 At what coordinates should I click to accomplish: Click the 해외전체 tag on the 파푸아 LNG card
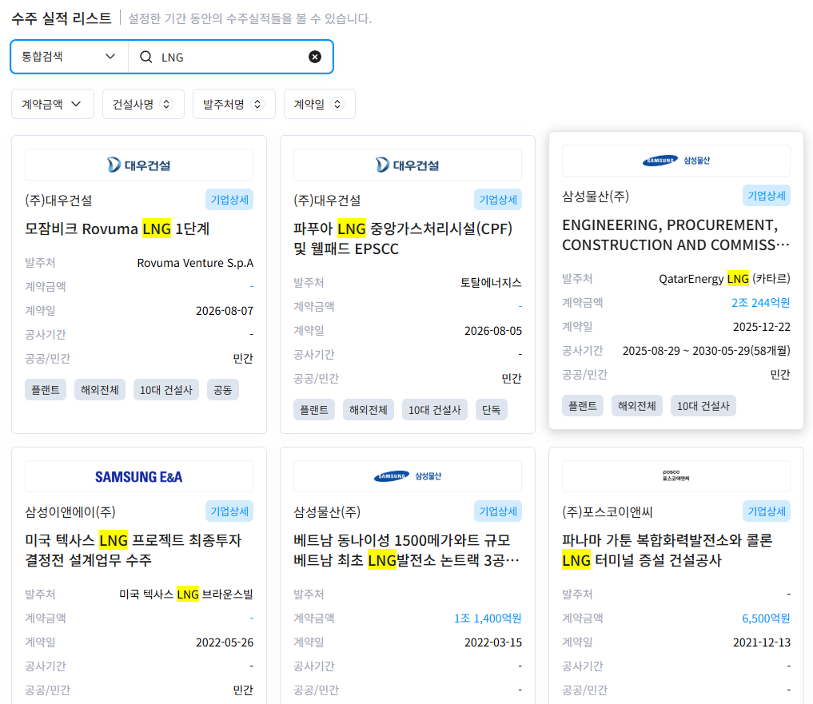[369, 410]
